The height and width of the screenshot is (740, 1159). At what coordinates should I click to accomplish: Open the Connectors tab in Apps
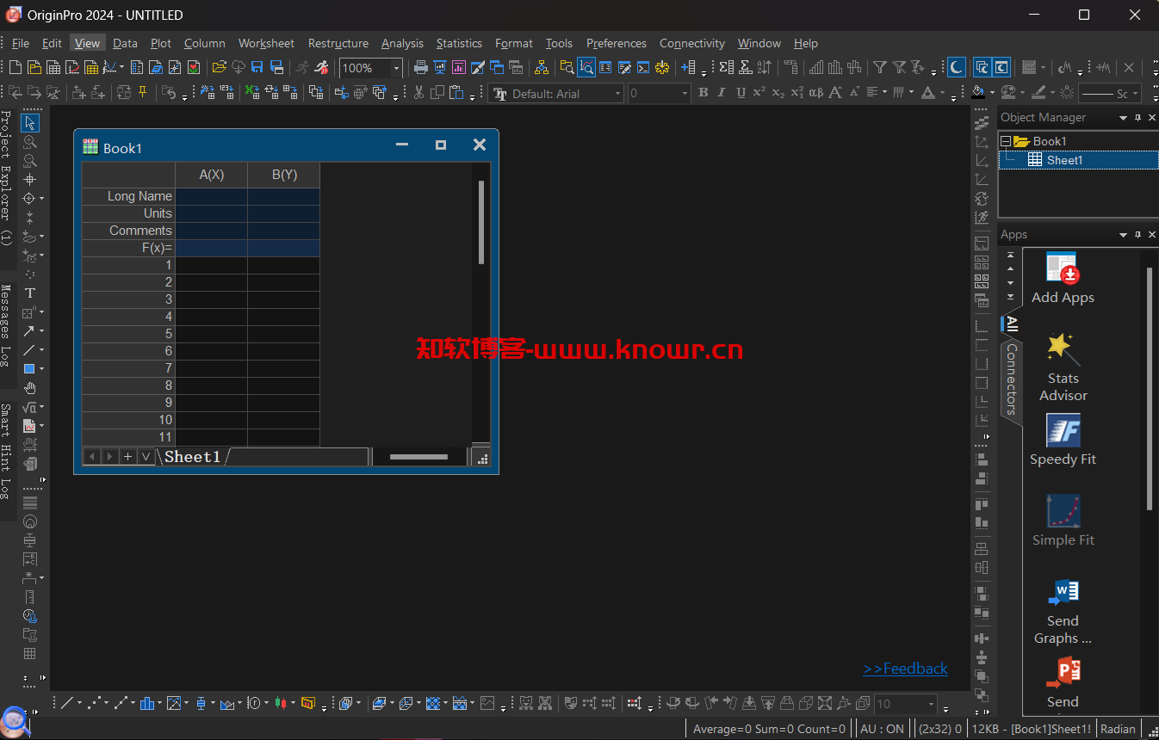[1012, 379]
